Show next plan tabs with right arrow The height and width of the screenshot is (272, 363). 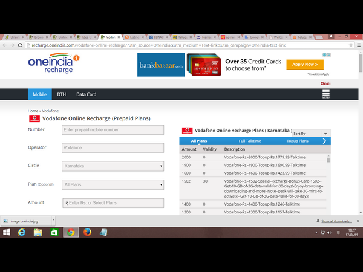click(x=325, y=141)
